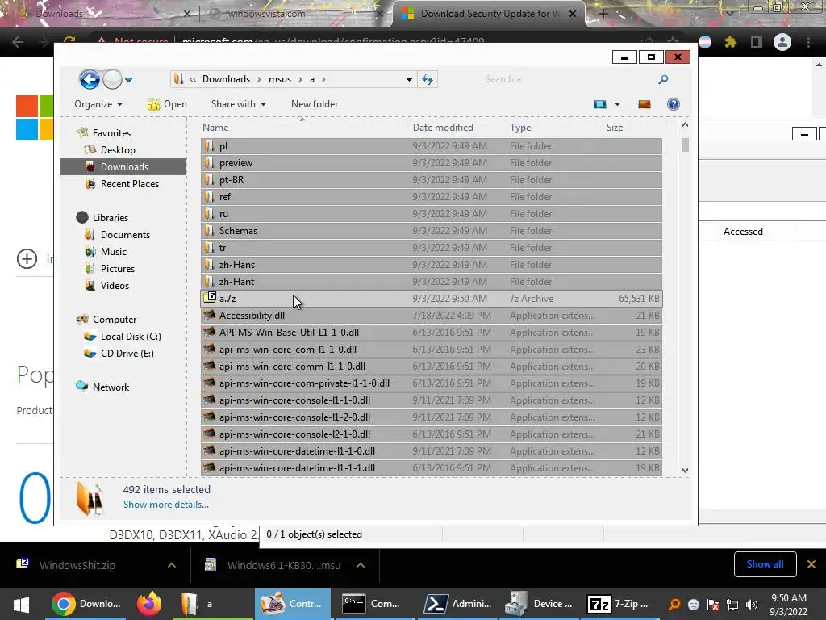826x620 pixels.
Task: Click the a.7z archive file icon
Action: point(210,298)
